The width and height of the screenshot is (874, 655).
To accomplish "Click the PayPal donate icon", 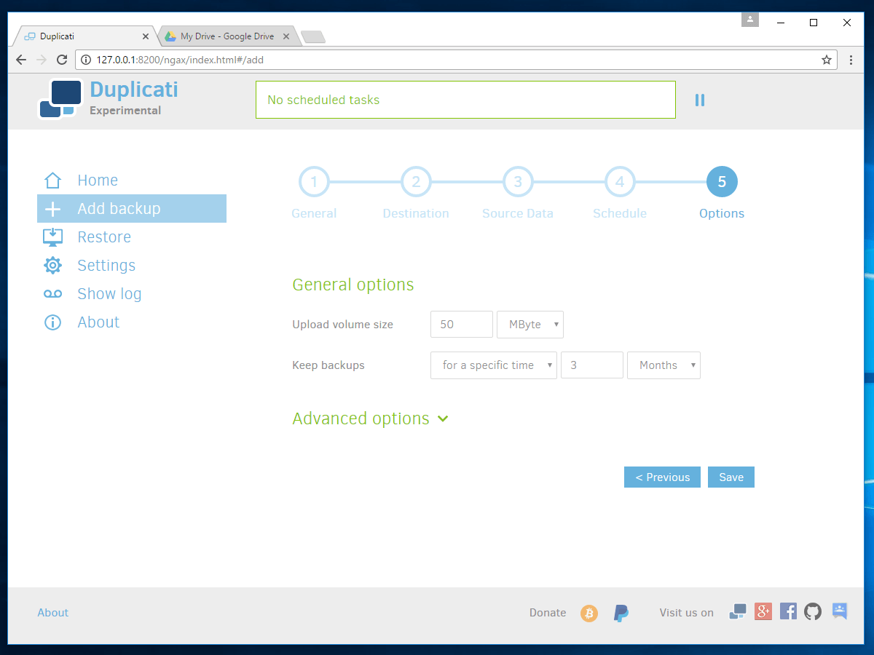I will [621, 613].
